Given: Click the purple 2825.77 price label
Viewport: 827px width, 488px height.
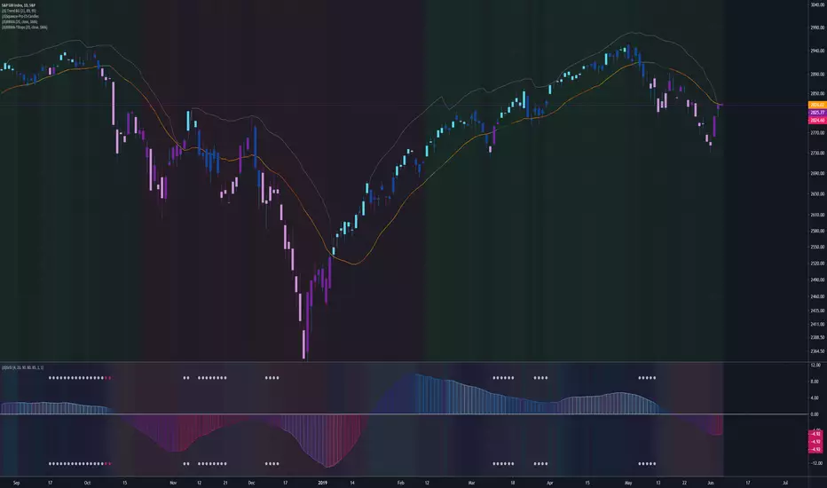Looking at the screenshot, I should pyautogui.click(x=817, y=113).
